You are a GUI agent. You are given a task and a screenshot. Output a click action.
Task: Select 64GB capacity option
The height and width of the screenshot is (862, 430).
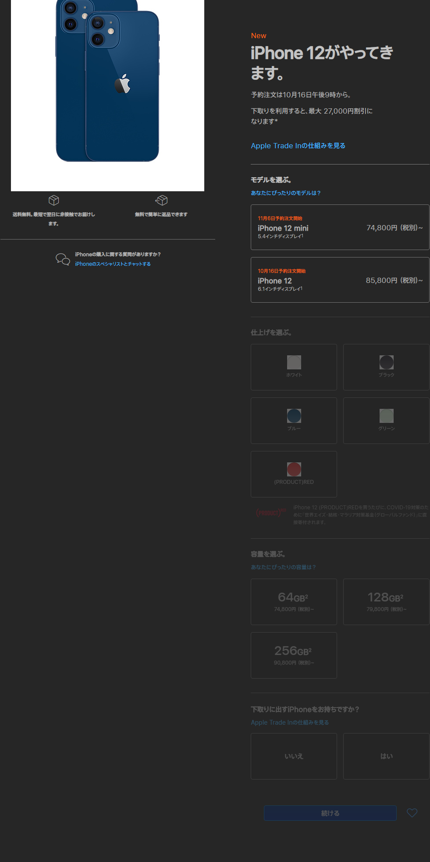pyautogui.click(x=294, y=602)
